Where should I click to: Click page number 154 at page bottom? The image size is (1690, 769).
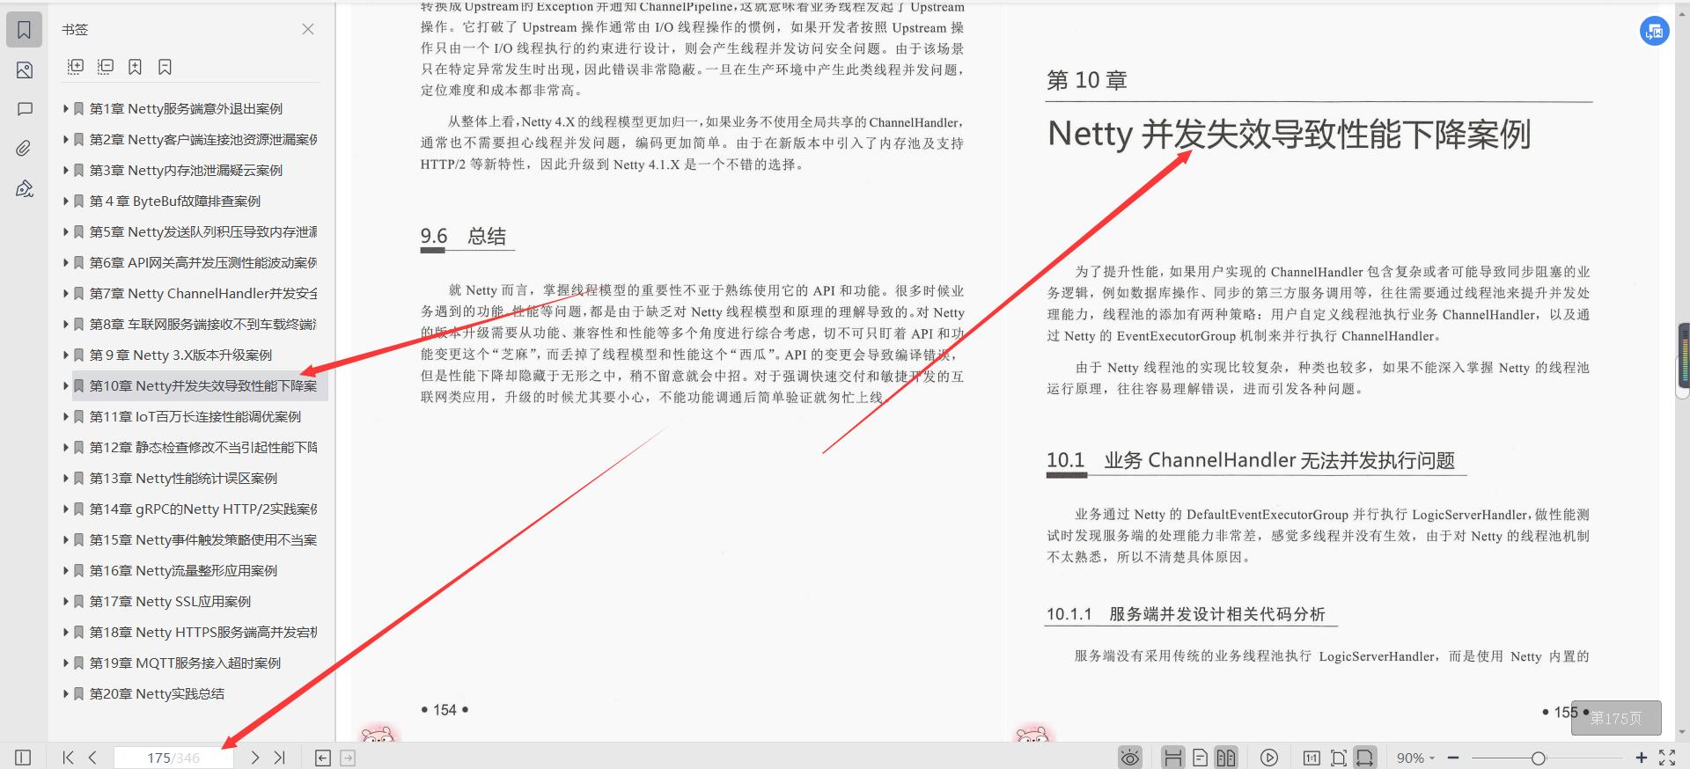[x=445, y=710]
